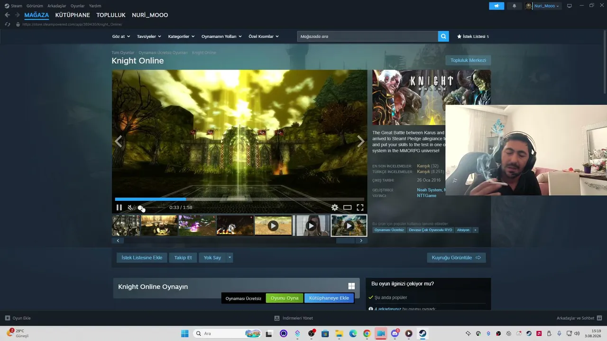Open the Oyunlar menu
The image size is (607, 341).
78,6
